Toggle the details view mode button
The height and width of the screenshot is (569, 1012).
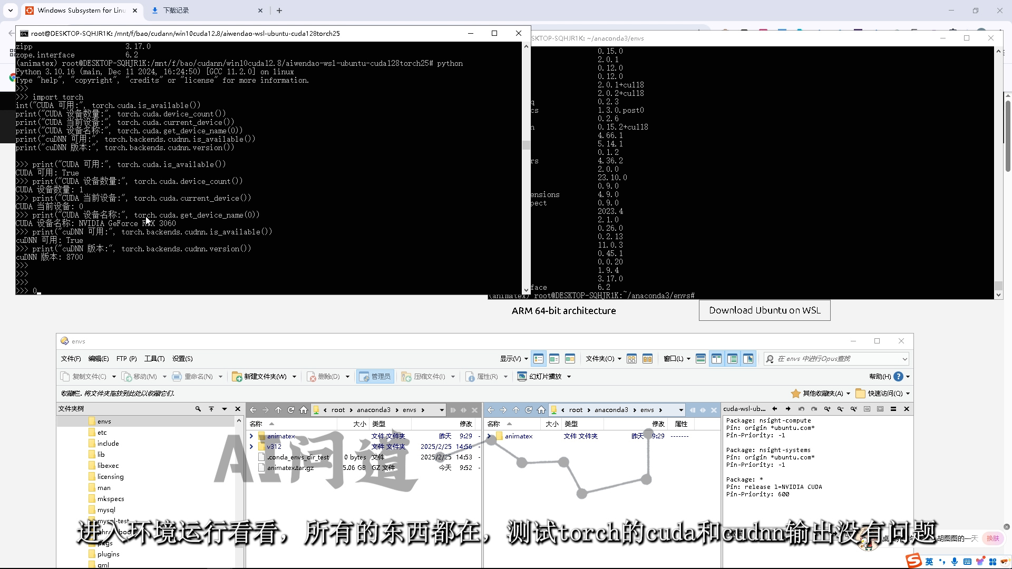(538, 359)
